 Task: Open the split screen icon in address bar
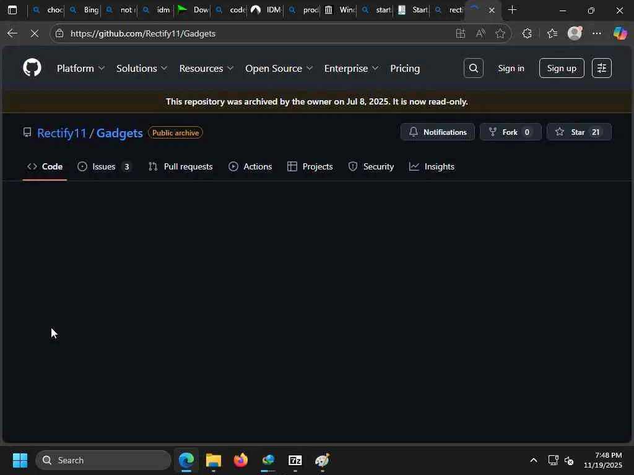pos(460,33)
